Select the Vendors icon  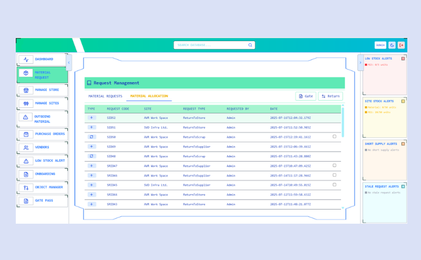click(26, 147)
